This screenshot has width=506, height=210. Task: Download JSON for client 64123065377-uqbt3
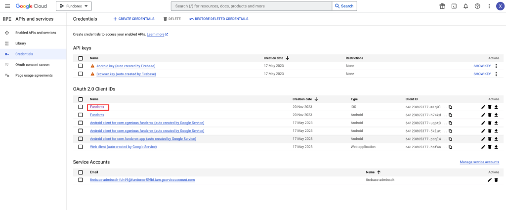(496, 123)
